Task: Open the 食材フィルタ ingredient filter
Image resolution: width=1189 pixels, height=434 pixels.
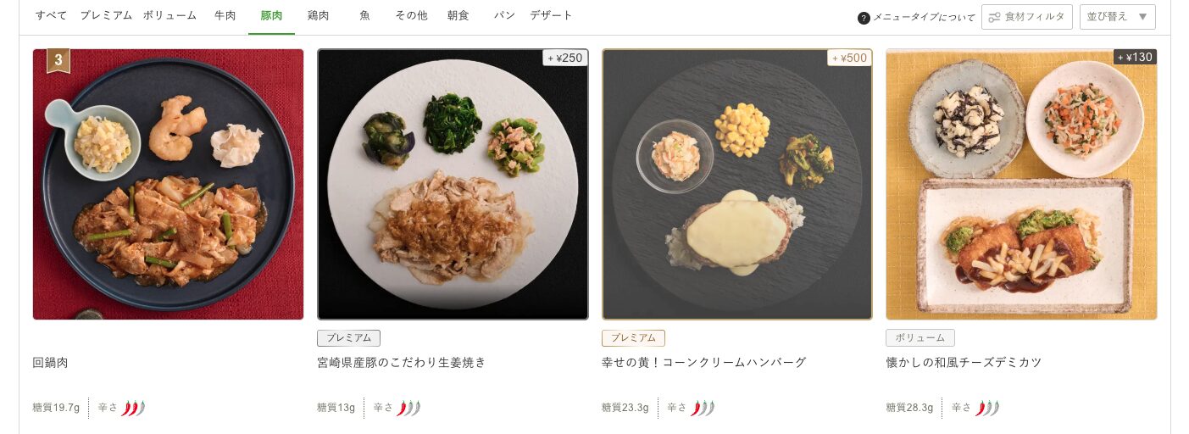Action: pyautogui.click(x=1026, y=17)
